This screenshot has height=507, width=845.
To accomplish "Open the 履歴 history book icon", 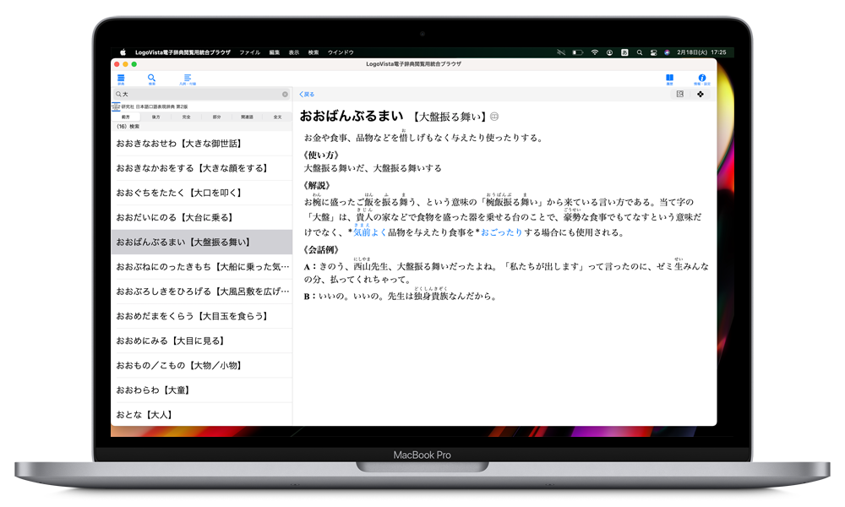I will coord(669,79).
